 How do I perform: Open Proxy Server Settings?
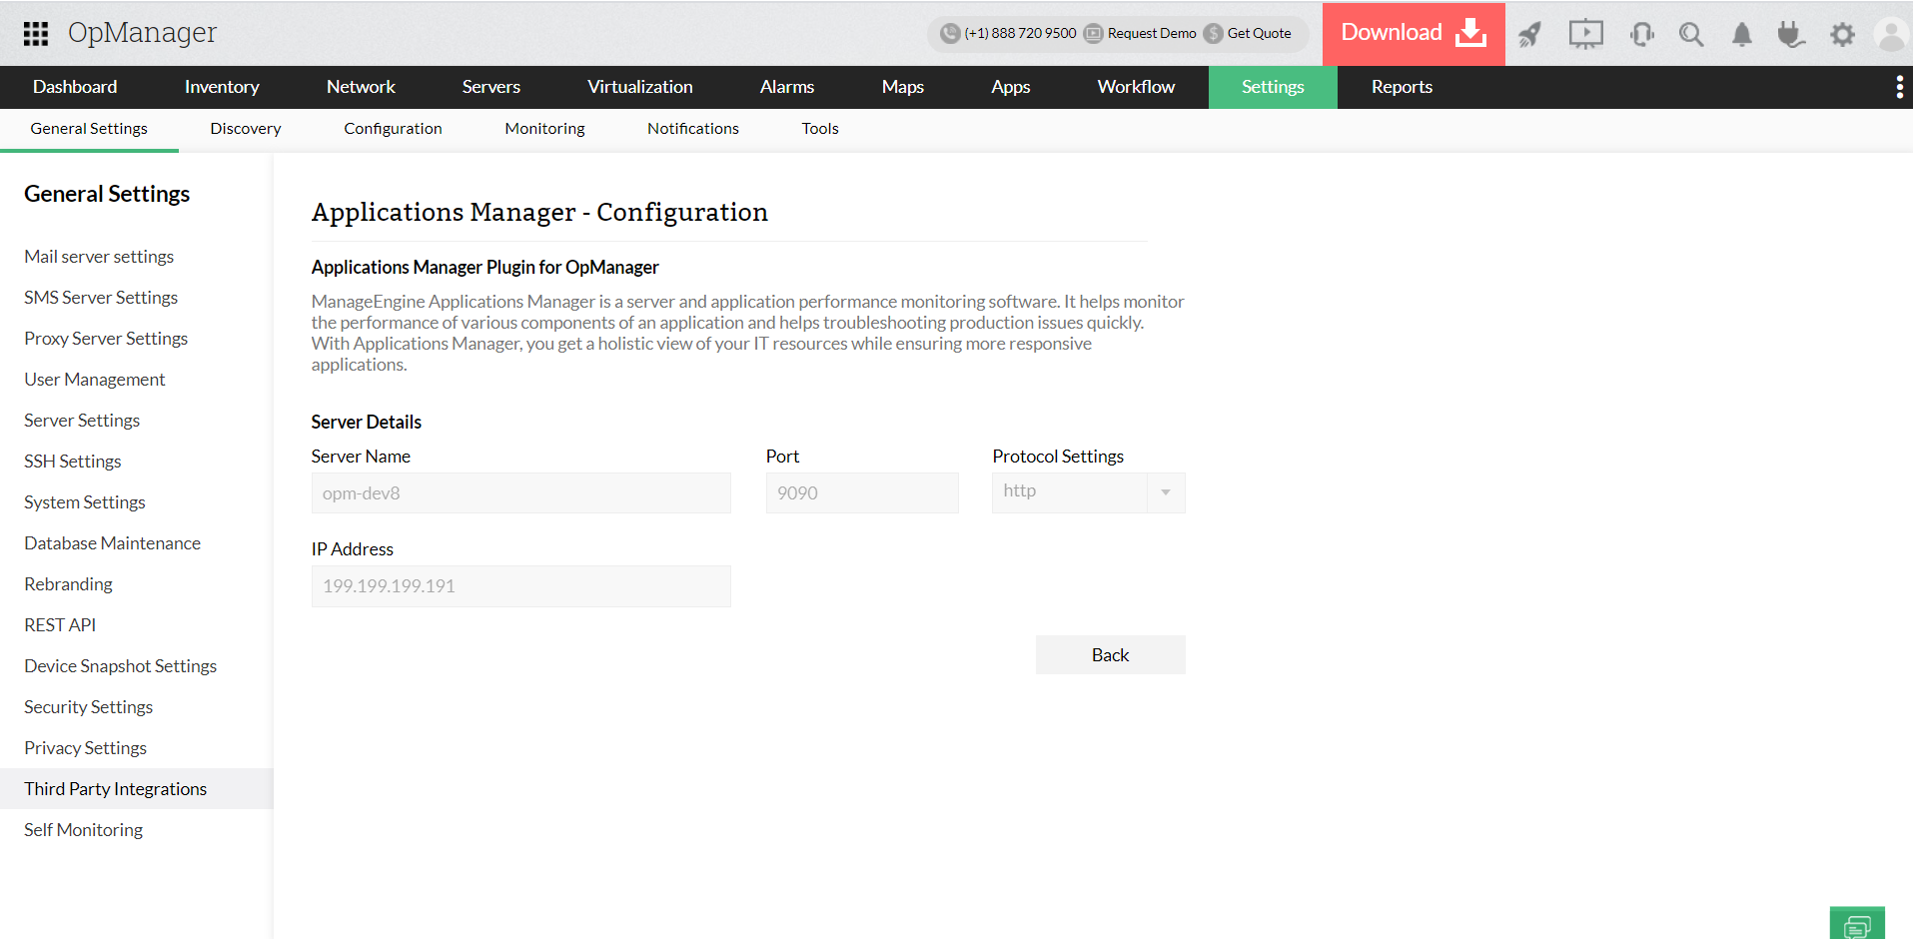[x=106, y=339]
